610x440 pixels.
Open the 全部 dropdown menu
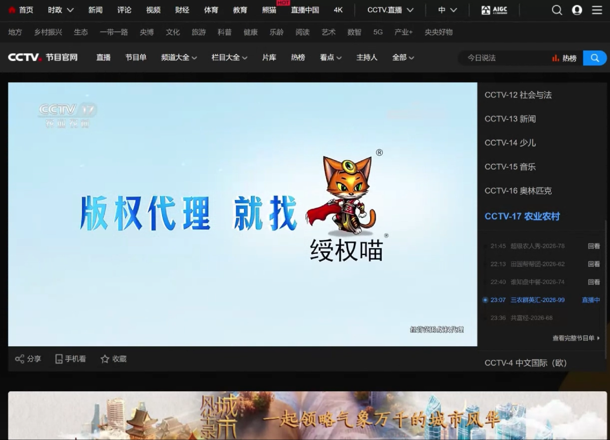point(403,58)
